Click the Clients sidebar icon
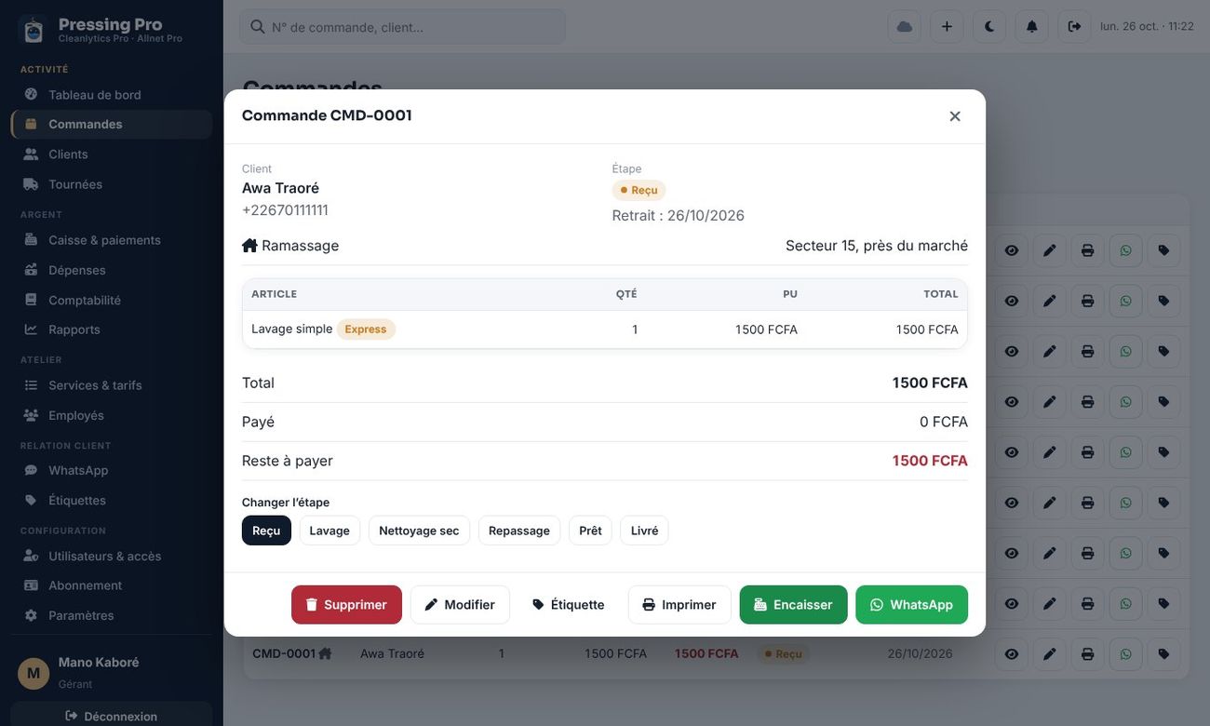 (31, 154)
